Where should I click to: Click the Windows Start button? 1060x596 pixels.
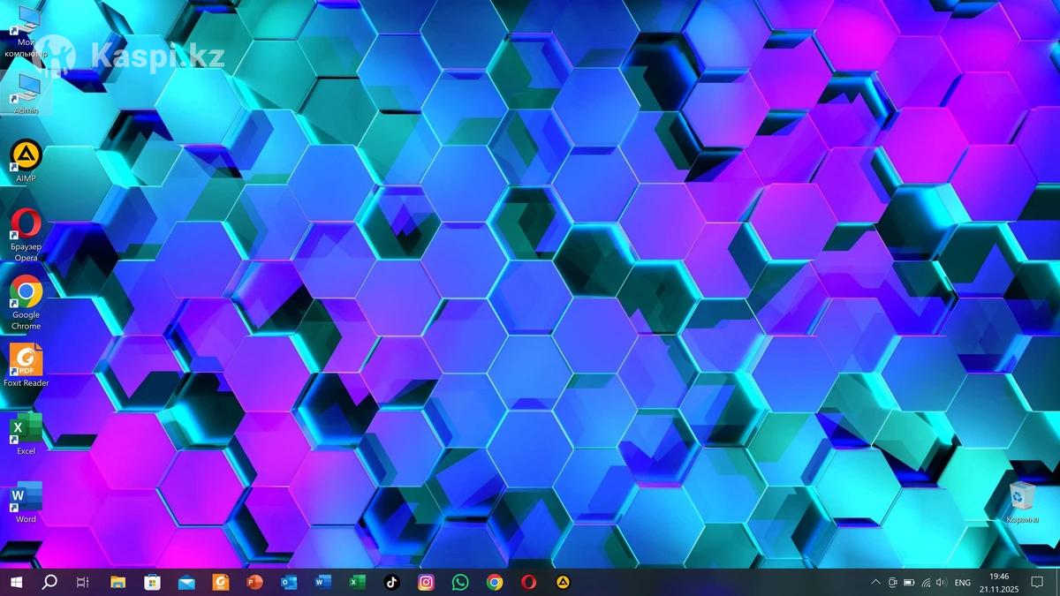click(16, 582)
